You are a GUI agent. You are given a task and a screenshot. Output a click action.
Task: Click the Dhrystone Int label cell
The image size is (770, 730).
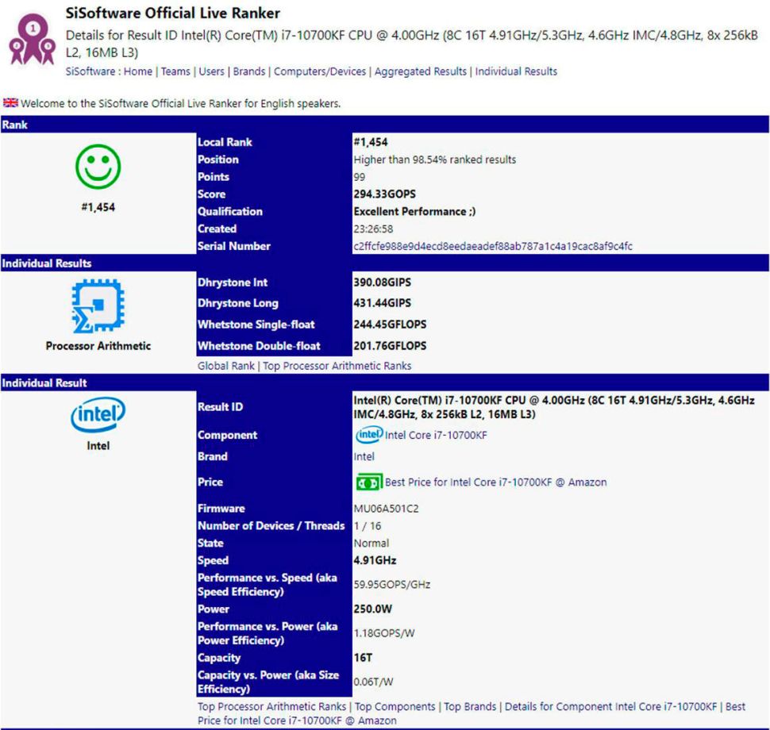tap(274, 282)
